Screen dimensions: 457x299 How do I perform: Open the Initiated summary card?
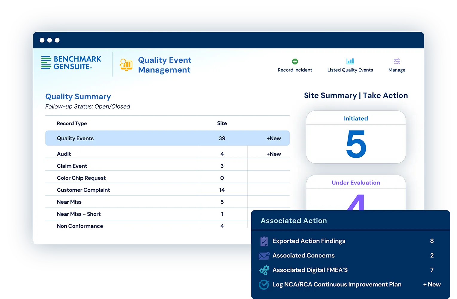[x=356, y=137]
